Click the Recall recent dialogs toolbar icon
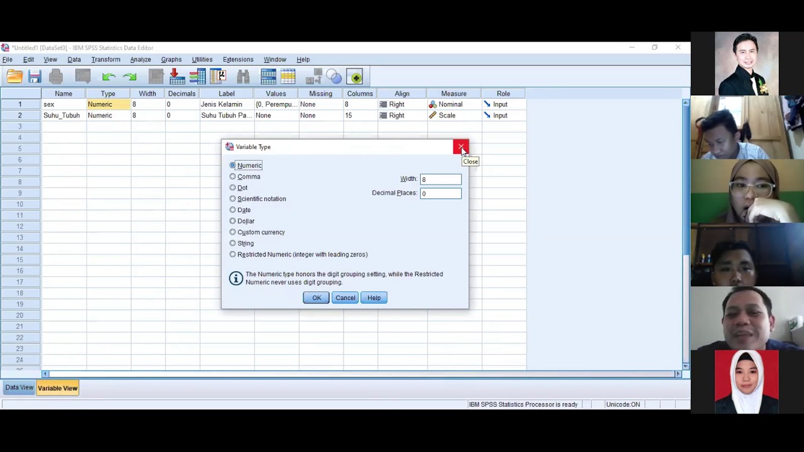The width and height of the screenshot is (804, 452). pos(83,77)
